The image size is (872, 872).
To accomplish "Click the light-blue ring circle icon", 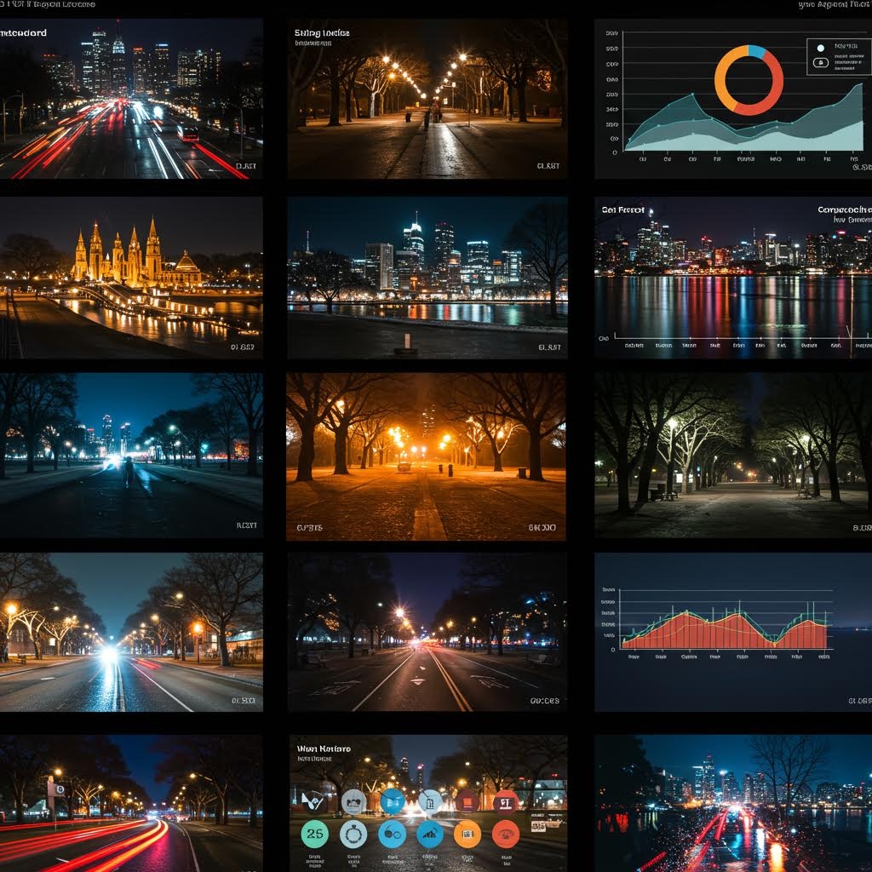I will point(353,833).
